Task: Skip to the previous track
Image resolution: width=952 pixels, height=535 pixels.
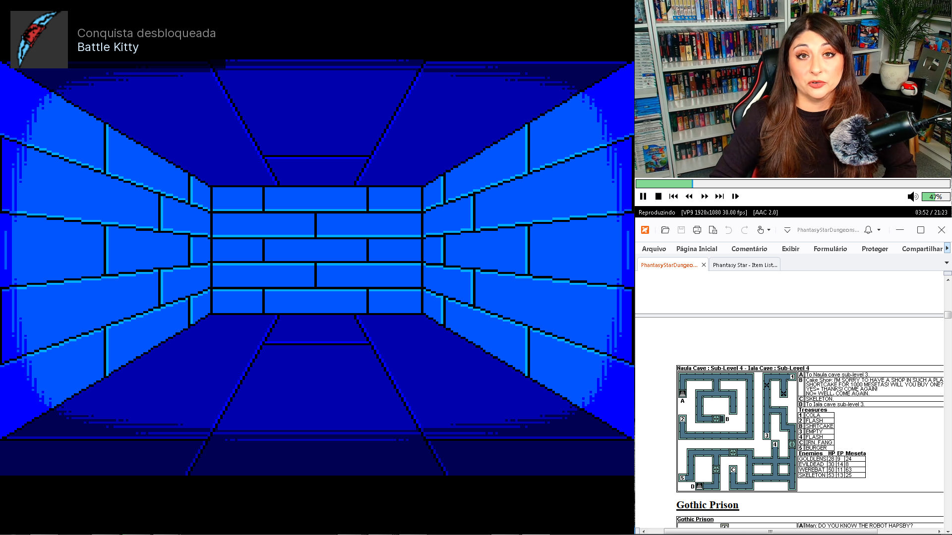Action: 673,197
